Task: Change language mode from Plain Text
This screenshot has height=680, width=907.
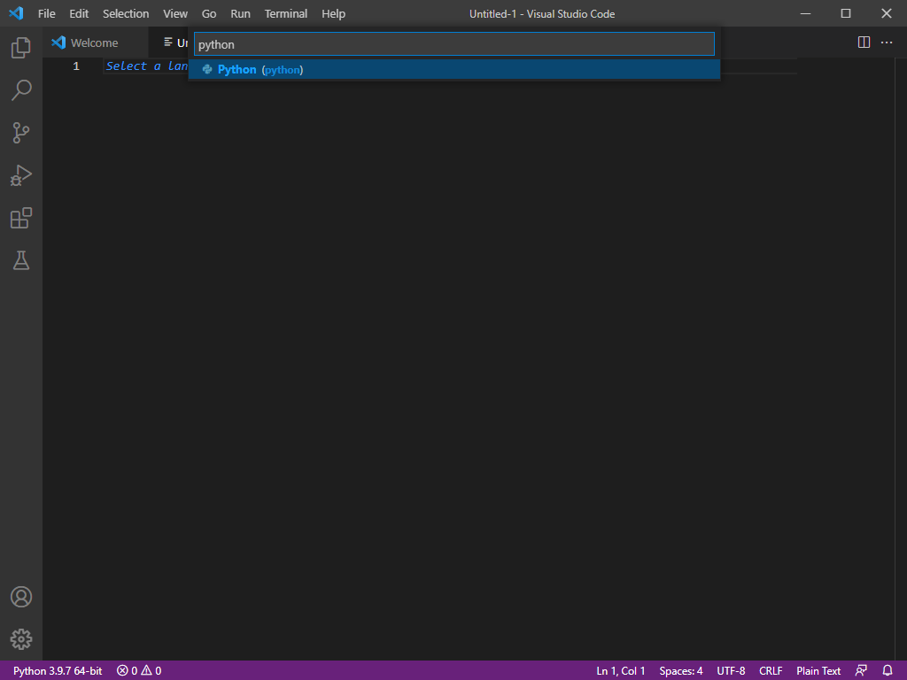Action: click(818, 671)
